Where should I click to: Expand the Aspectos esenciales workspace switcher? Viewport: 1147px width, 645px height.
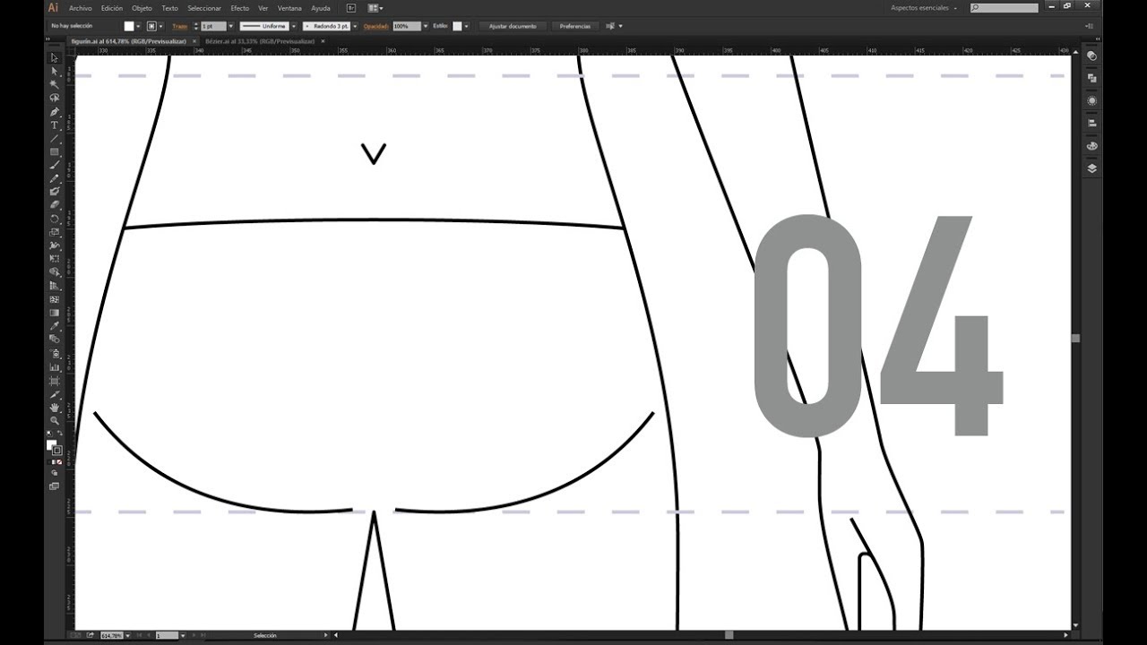[x=924, y=8]
